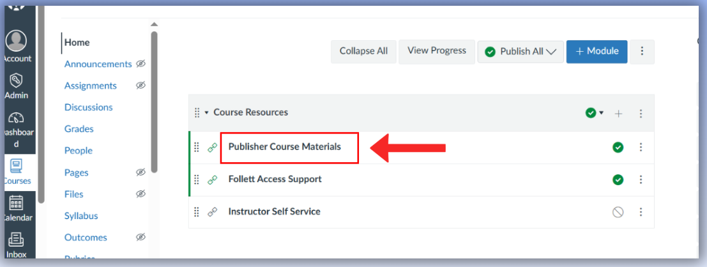Open the Publish All dropdown
Image resolution: width=707 pixels, height=267 pixels.
pos(521,51)
